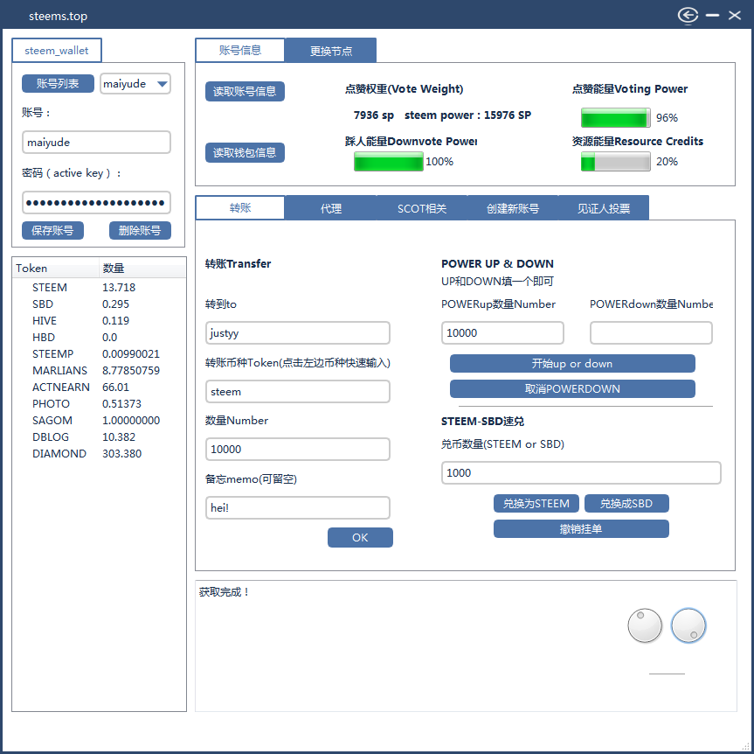Screen dimensions: 754x754
Task: Click the 读取钱包信息 button
Action: (245, 152)
